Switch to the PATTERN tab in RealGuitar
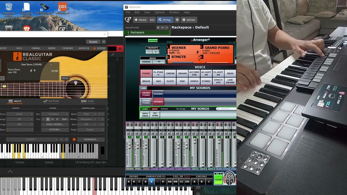The width and height of the screenshot is (347, 195). click(x=51, y=101)
